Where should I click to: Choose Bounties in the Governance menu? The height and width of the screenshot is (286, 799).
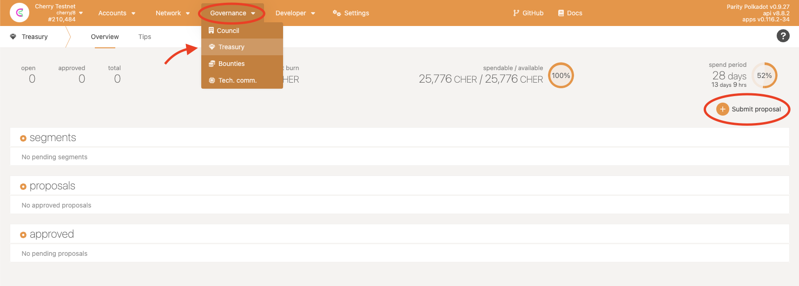pos(231,64)
